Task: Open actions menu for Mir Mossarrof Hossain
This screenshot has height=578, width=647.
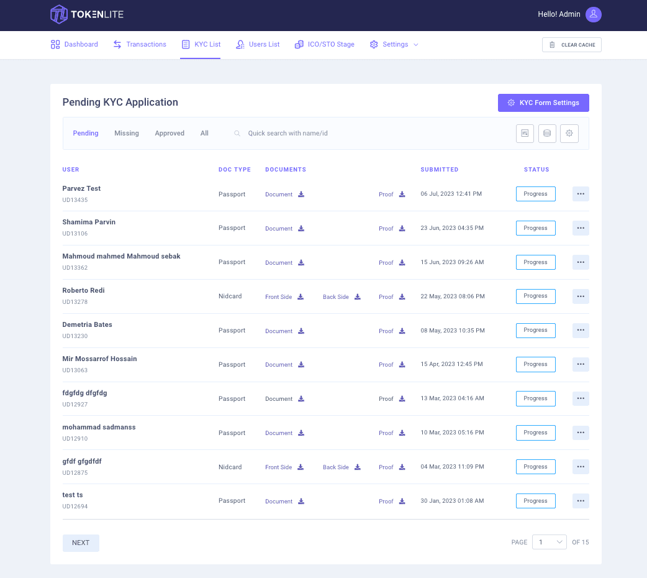Action: [581, 364]
